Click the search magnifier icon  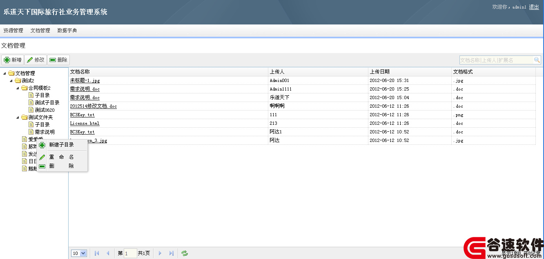[x=537, y=60]
